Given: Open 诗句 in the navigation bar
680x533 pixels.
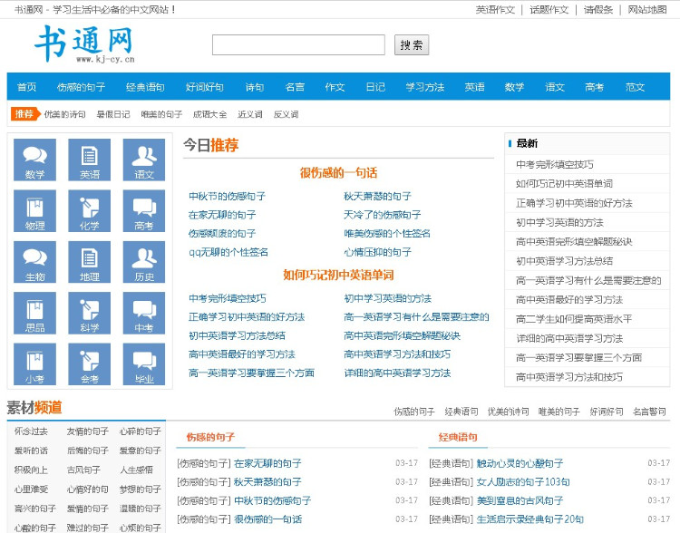Looking at the screenshot, I should 255,87.
